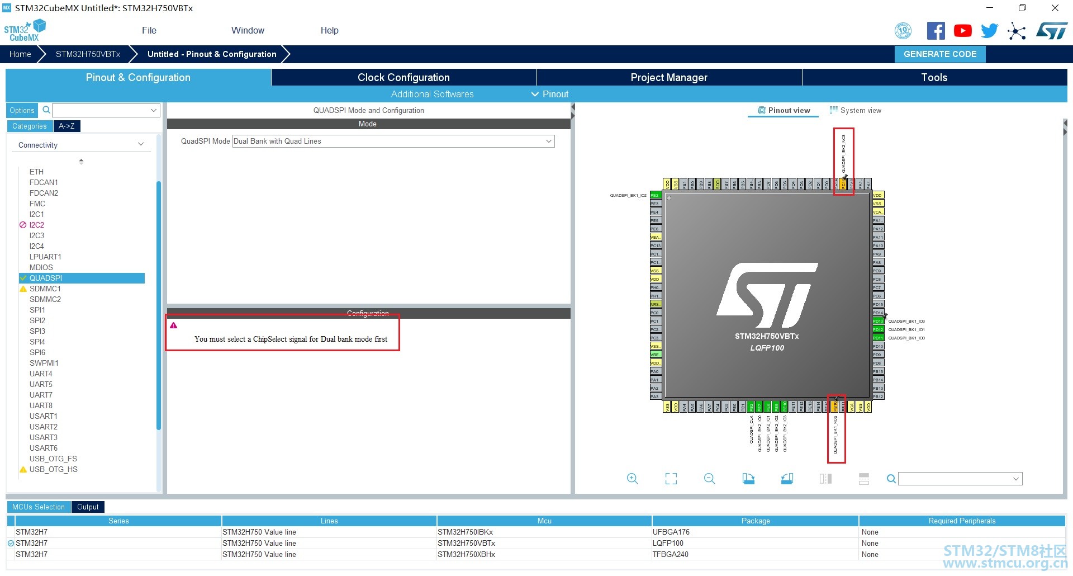
Task: Click the disabled icon beside I2C2
Action: coord(23,225)
